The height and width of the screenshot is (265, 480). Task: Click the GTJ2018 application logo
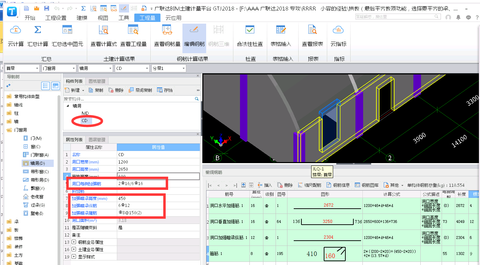[13, 11]
